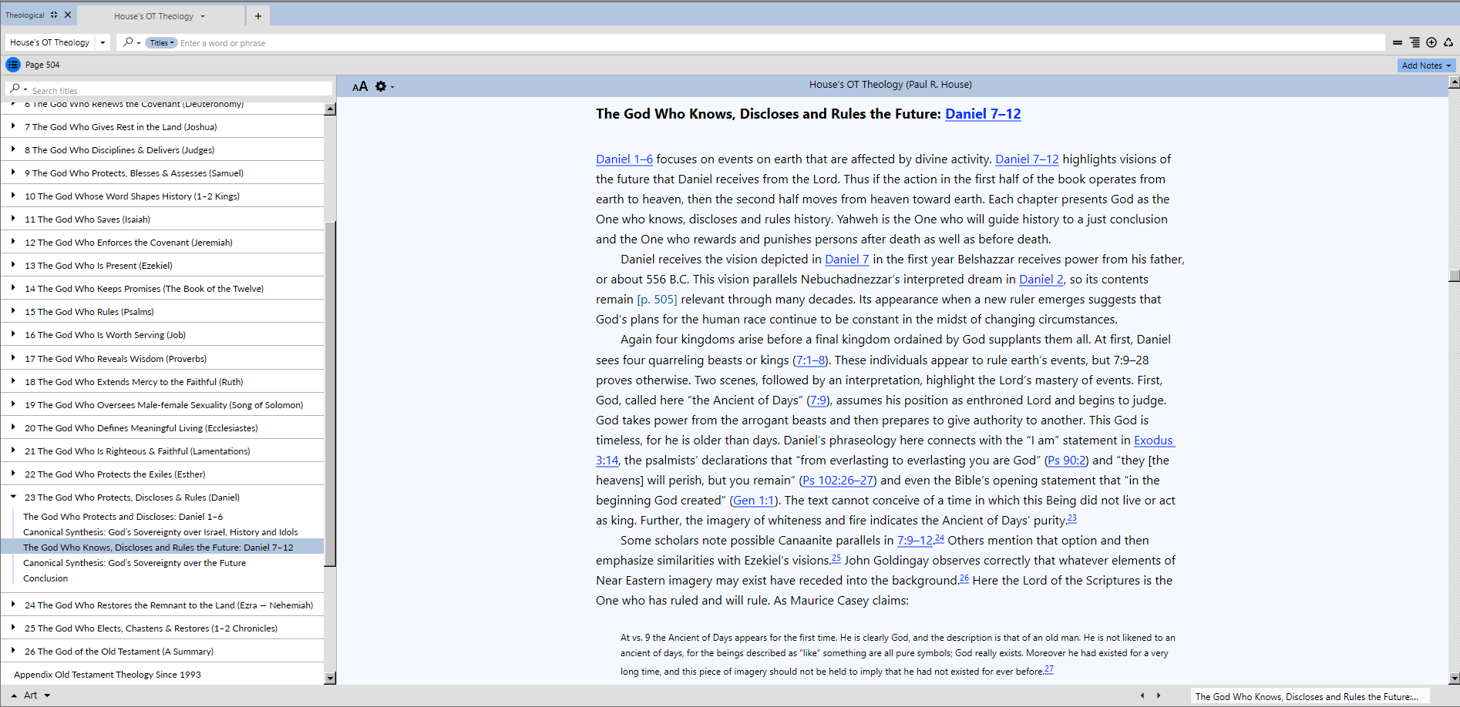Open chapter 14 The God Who Keeps Promises
This screenshot has width=1460, height=707.
tap(144, 289)
